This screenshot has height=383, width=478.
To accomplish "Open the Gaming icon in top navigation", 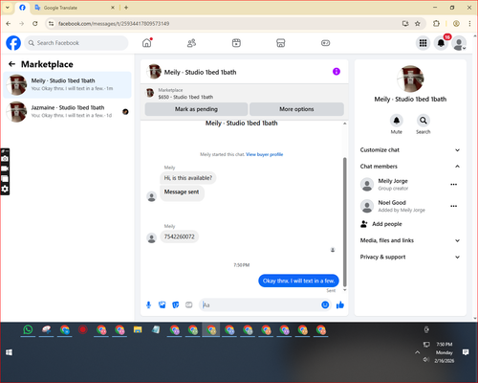I will pos(325,43).
